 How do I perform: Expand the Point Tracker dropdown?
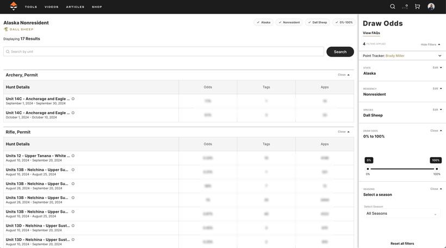coord(439,55)
